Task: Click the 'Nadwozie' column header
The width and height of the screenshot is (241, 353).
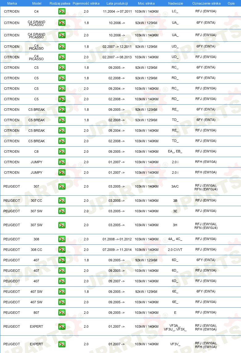Action: point(176,3)
